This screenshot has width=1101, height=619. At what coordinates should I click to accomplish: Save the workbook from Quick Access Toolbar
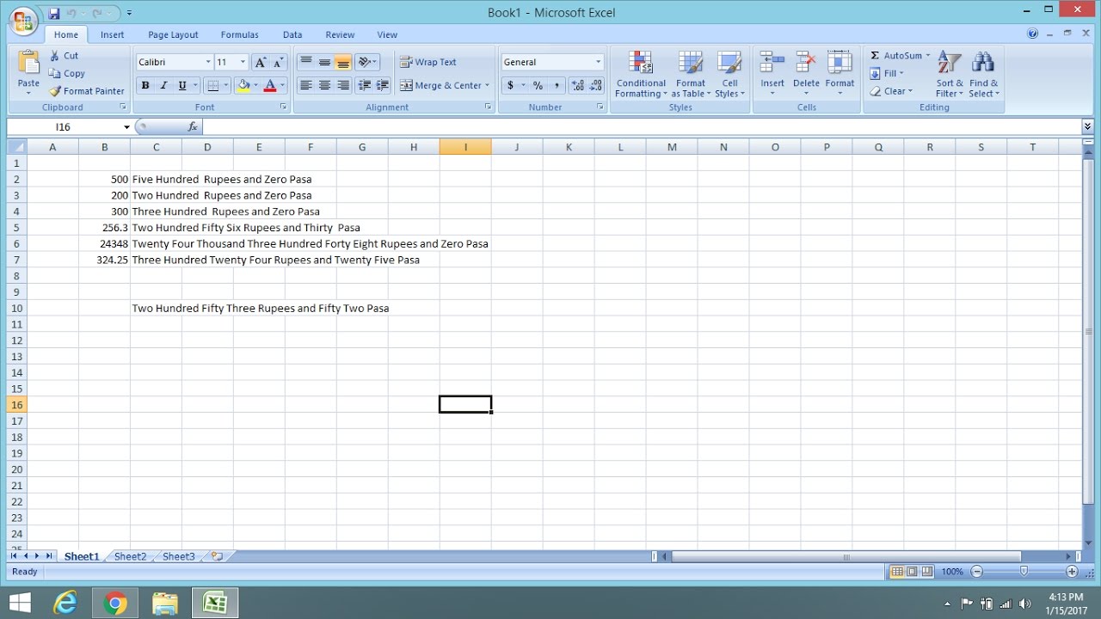(x=54, y=13)
